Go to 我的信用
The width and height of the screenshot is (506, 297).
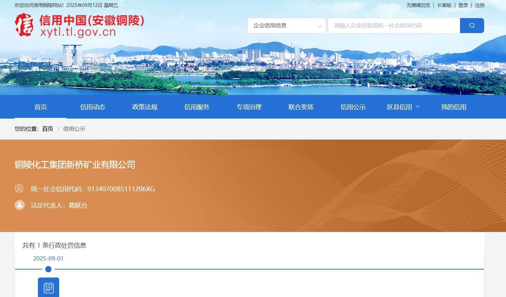[x=454, y=107]
